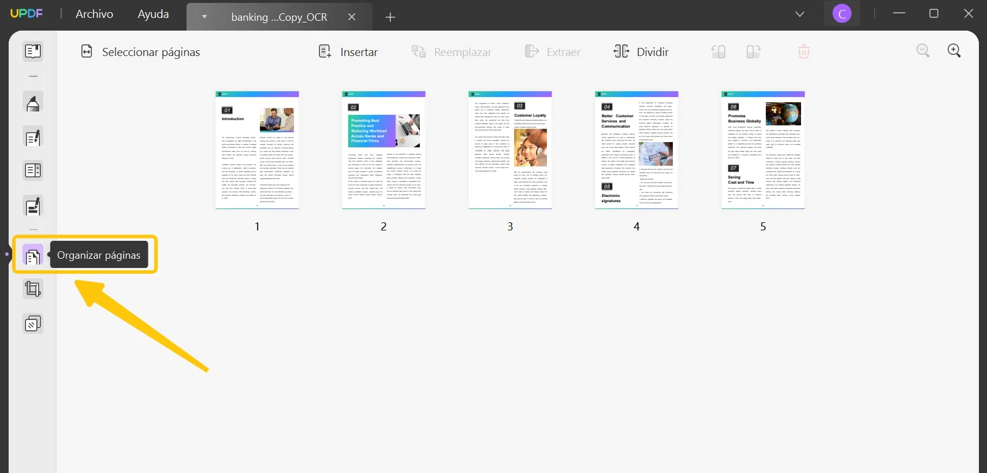Open the fill and sign sidebar icon
Screen dimensions: 987x473
click(x=33, y=206)
